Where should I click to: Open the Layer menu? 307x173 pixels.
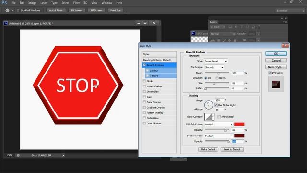[x=44, y=3]
